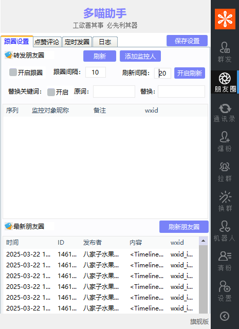Open the 拉群 group-invite sidebar icon
The height and width of the screenshot is (329, 239).
click(225, 172)
